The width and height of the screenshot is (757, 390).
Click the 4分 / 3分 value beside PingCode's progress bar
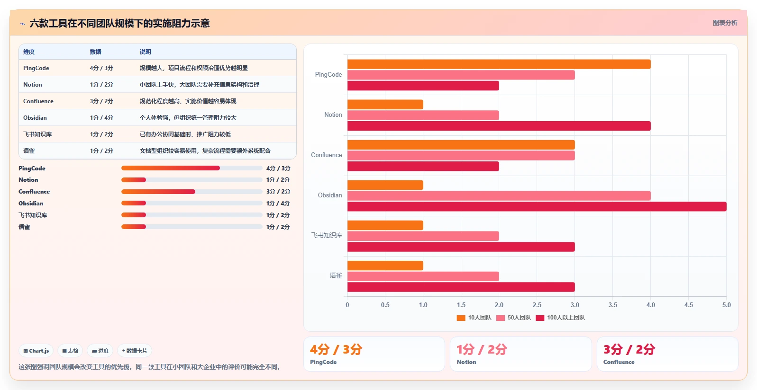[x=278, y=168]
